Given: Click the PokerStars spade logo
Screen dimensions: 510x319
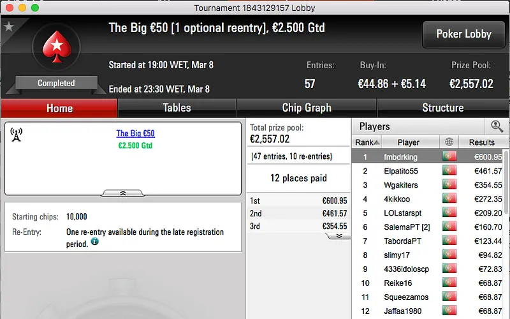Looking at the screenshot, I should [57, 47].
